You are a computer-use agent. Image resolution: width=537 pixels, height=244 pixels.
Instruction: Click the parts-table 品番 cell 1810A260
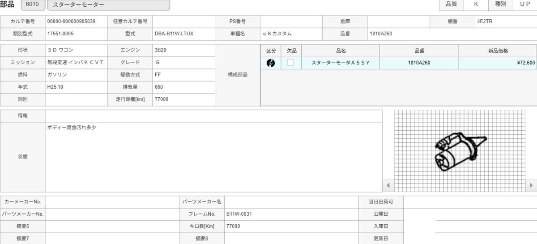419,63
